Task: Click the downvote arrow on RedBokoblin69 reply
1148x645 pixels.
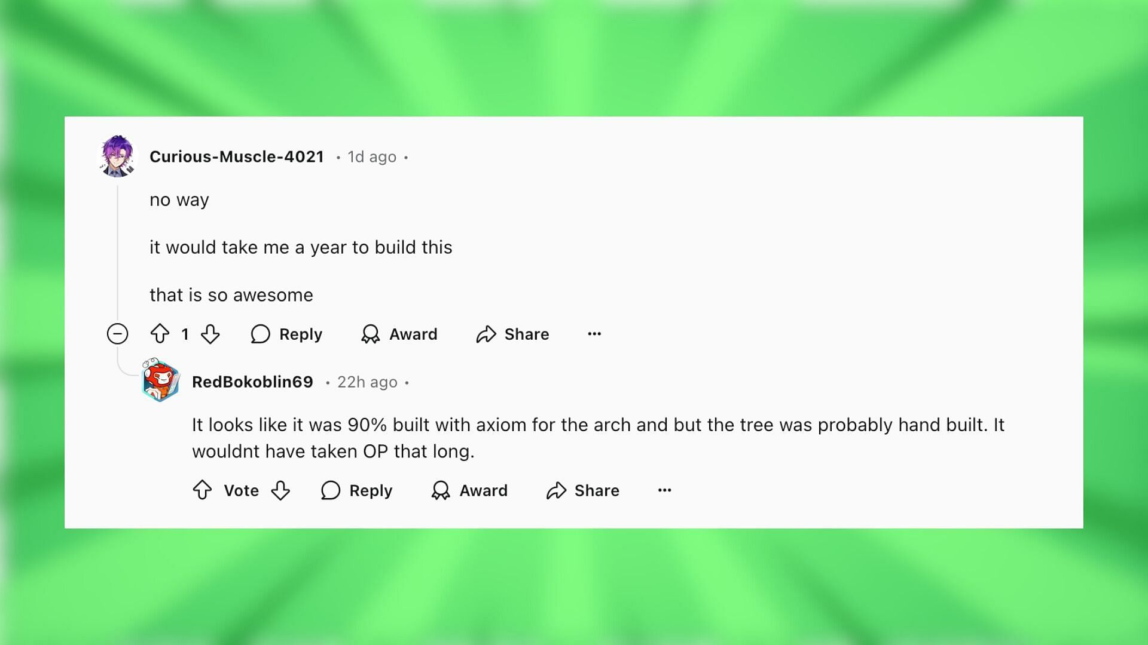Action: pyautogui.click(x=280, y=490)
